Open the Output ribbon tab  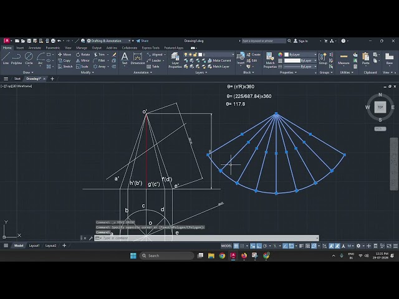coord(97,48)
